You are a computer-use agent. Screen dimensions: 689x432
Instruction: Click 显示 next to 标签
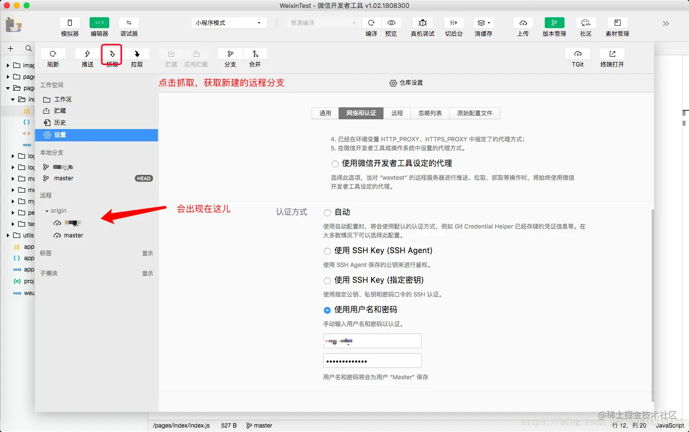tap(148, 253)
